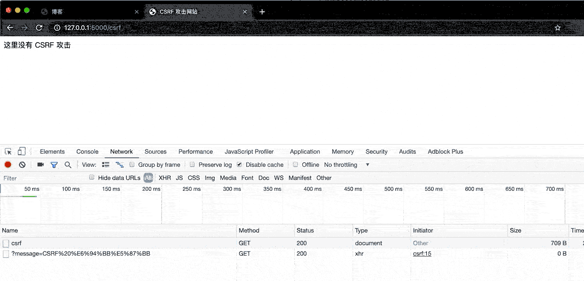Show overview waterfall view icon

(x=120, y=165)
